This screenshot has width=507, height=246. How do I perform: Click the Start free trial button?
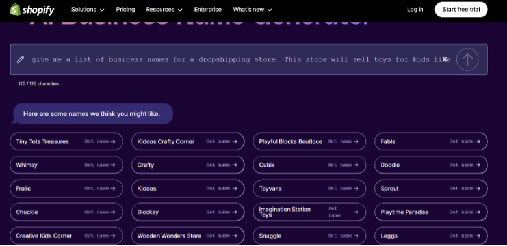coord(461,9)
